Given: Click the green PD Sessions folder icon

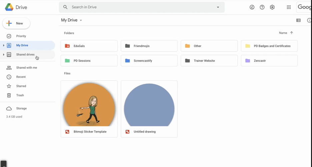Looking at the screenshot, I should click(x=67, y=60).
